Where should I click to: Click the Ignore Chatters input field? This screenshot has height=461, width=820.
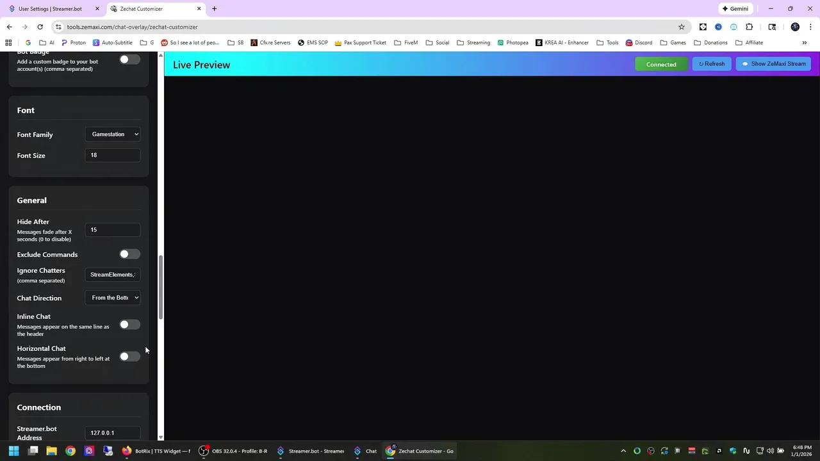[x=113, y=275]
